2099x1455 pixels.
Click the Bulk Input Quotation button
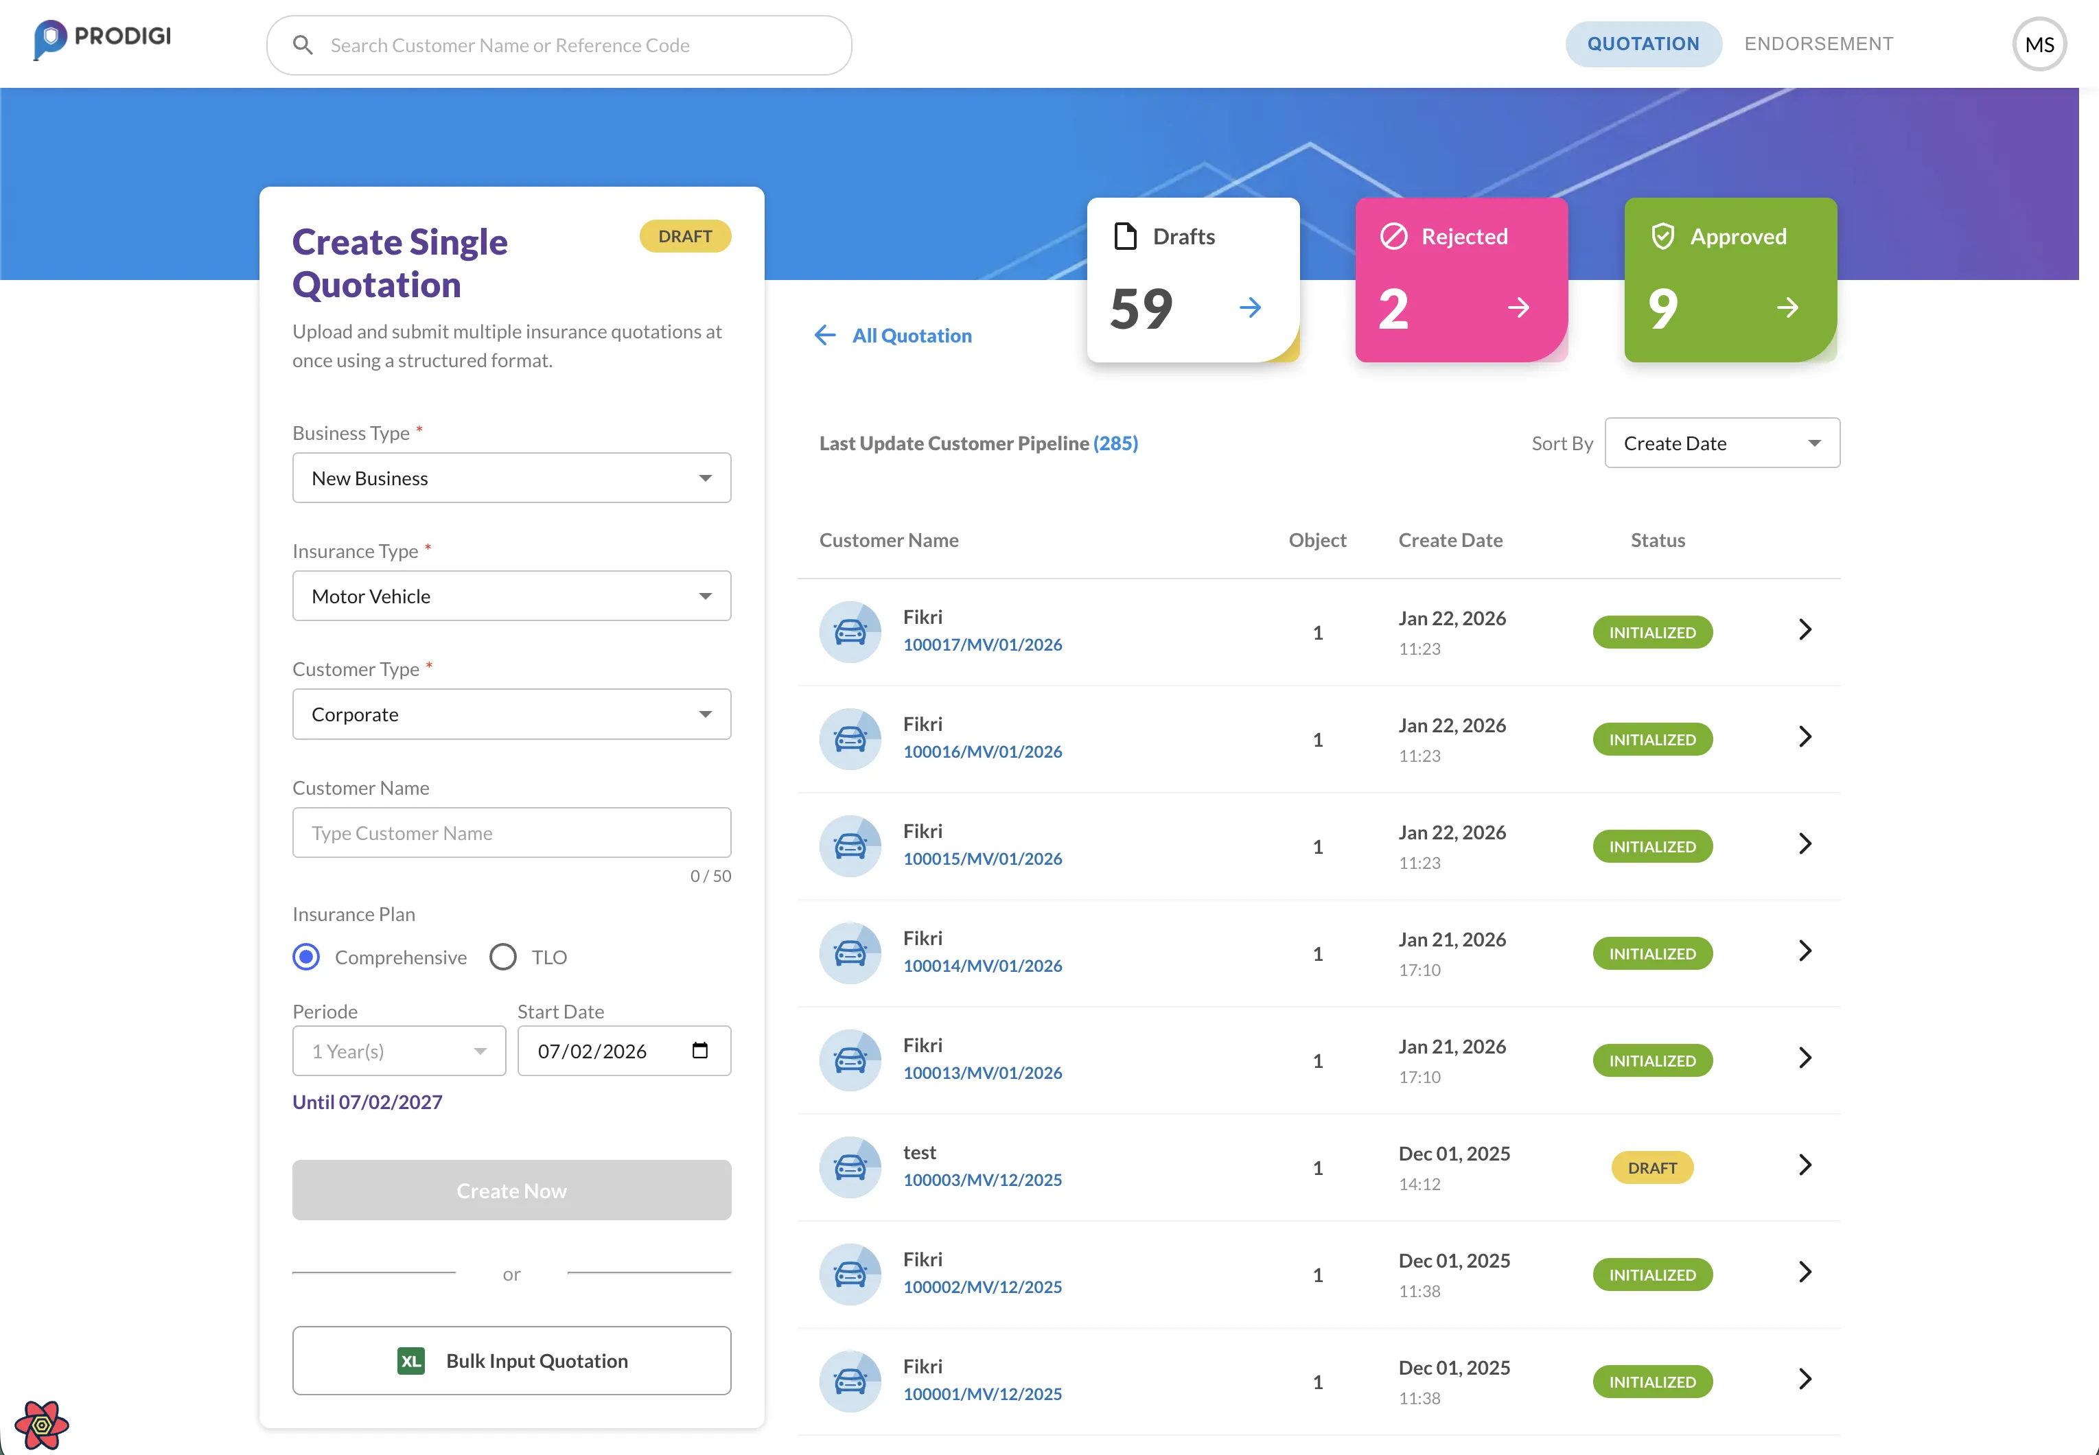click(x=511, y=1360)
